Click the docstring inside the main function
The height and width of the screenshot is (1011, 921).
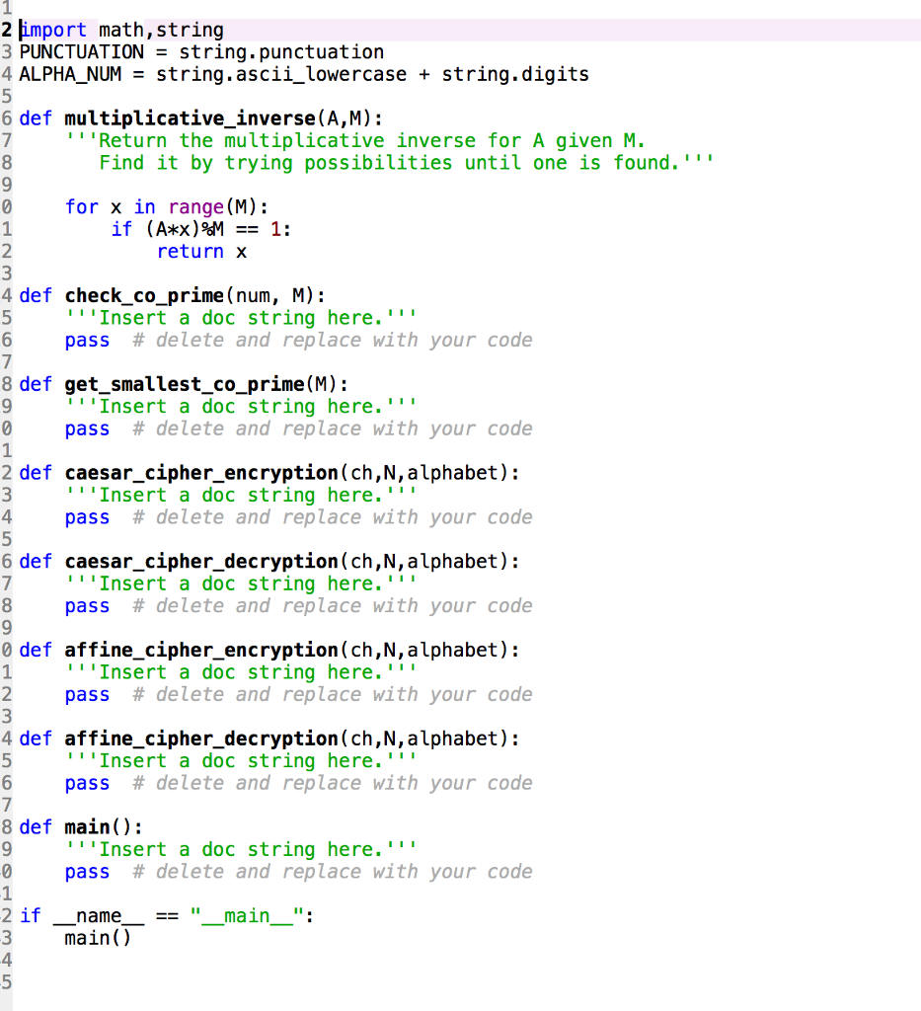click(241, 849)
